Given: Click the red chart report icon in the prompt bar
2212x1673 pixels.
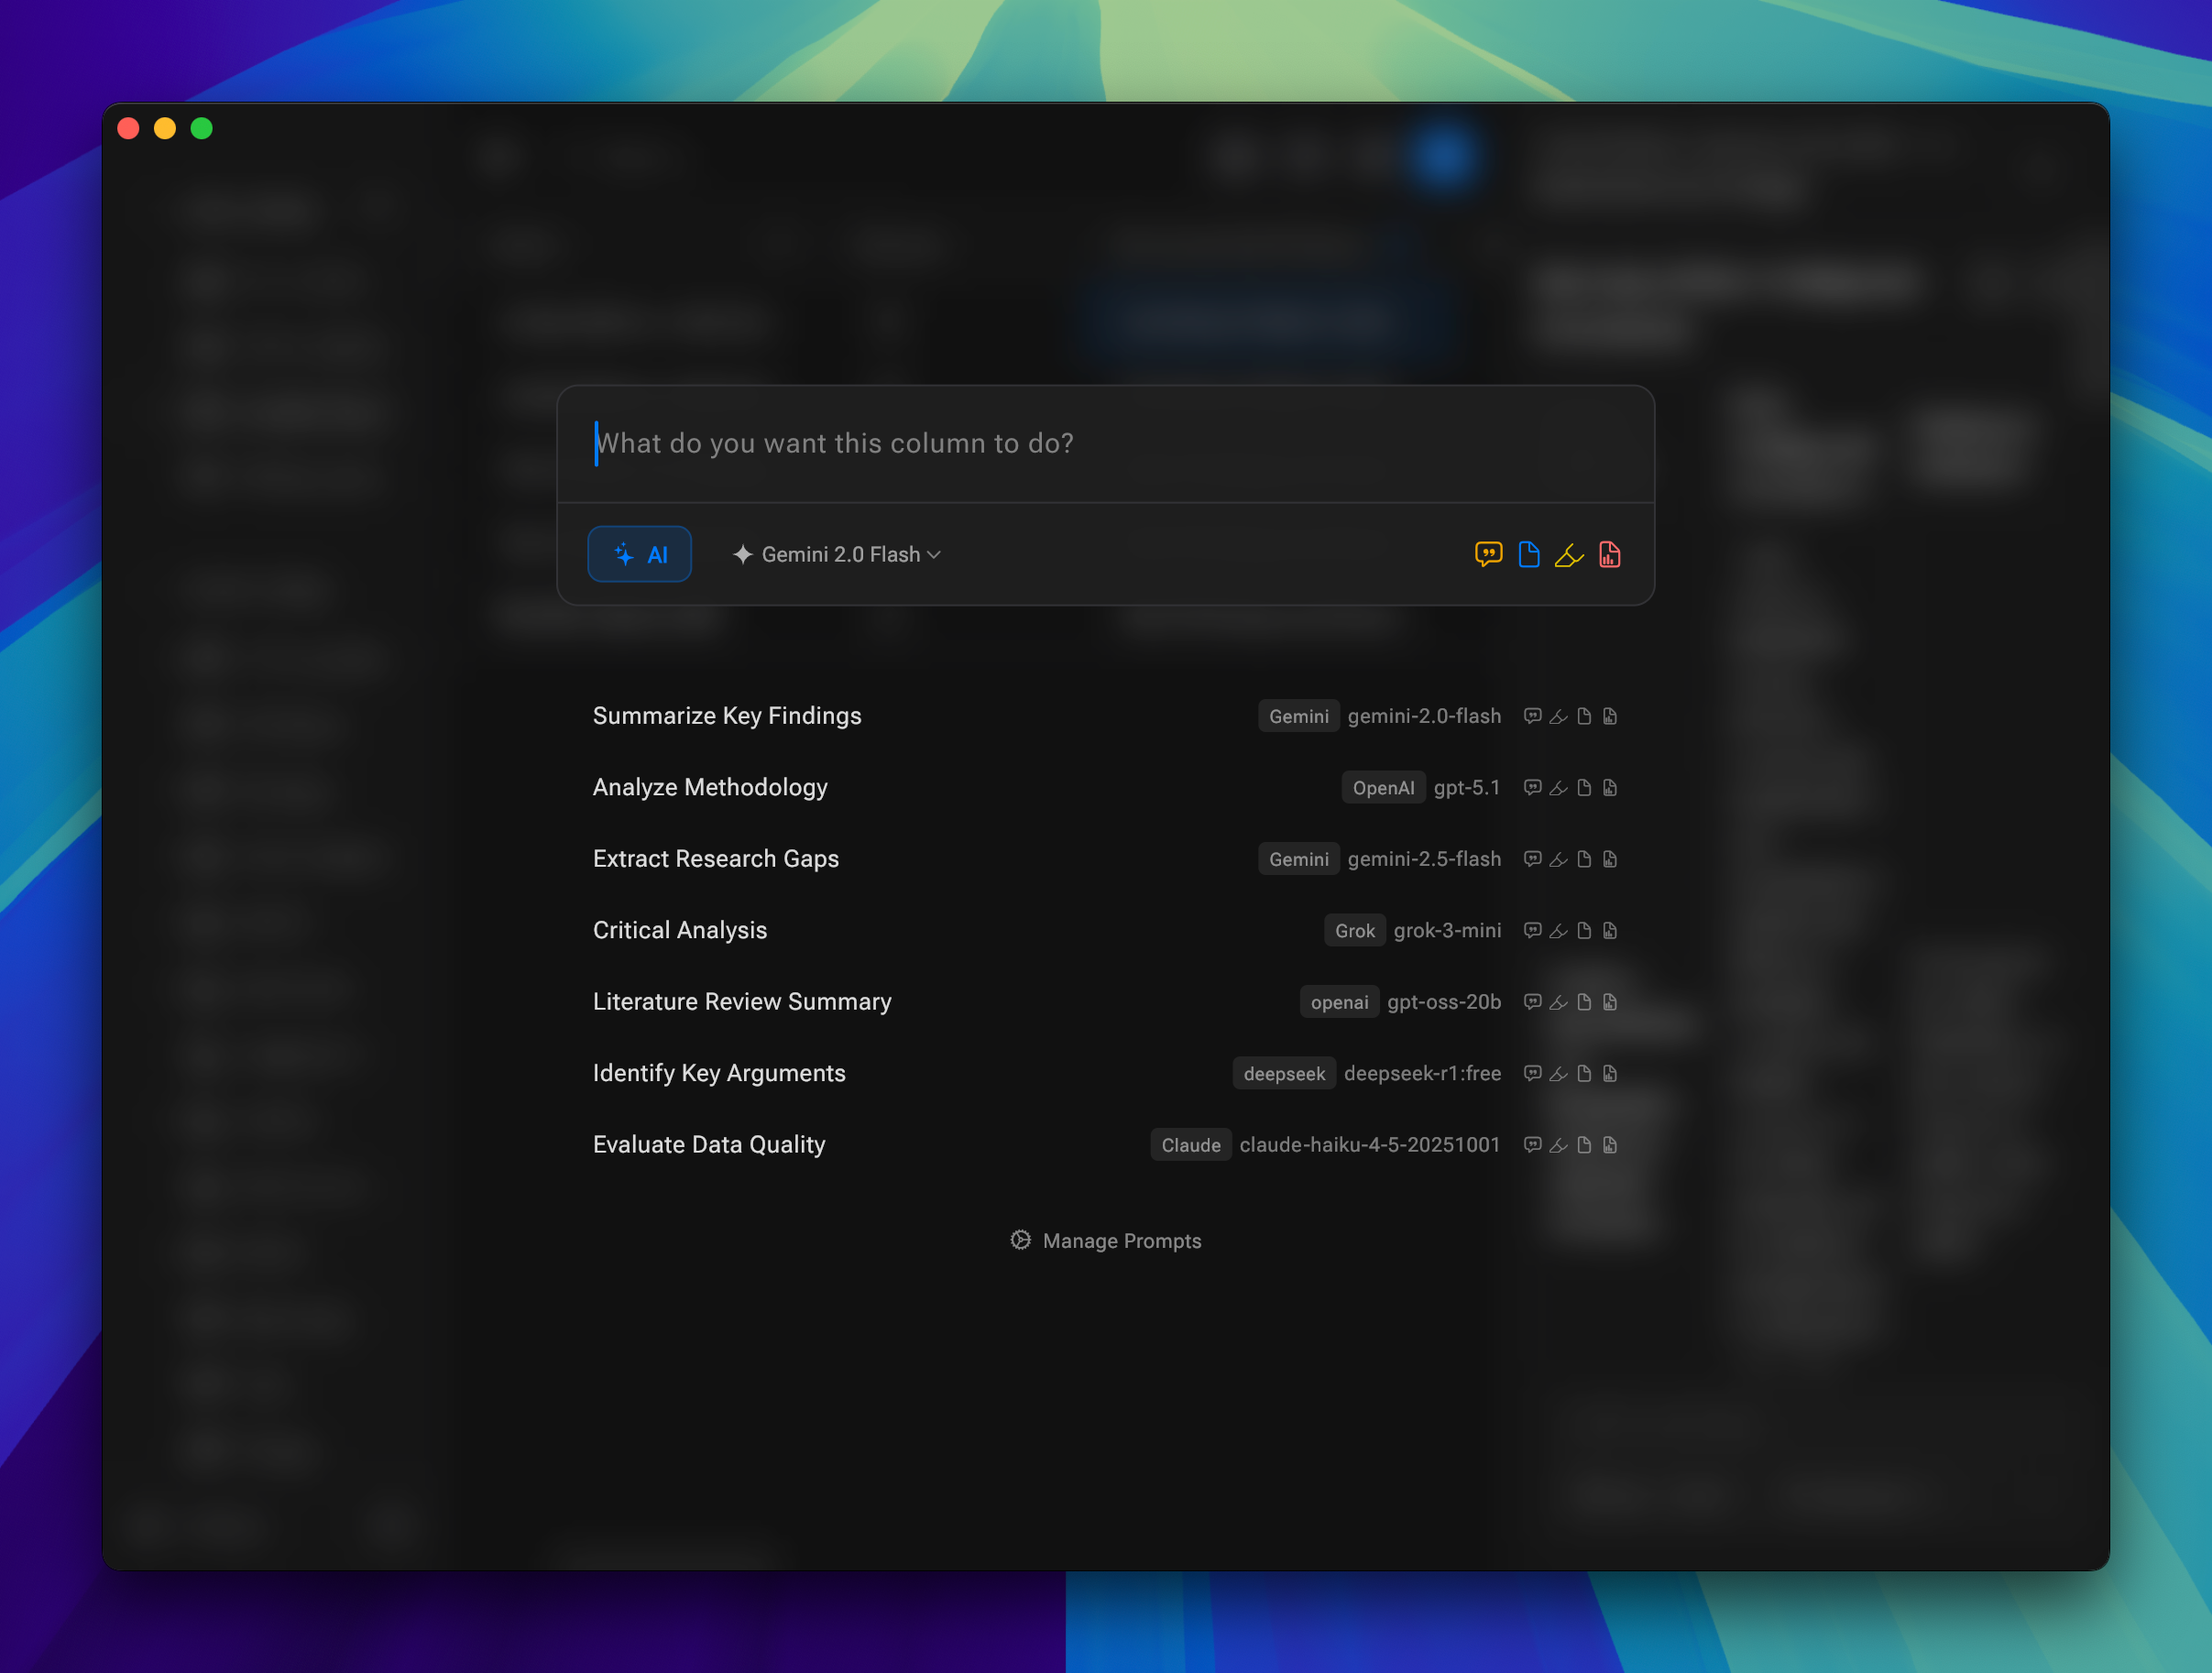Looking at the screenshot, I should tap(1610, 554).
